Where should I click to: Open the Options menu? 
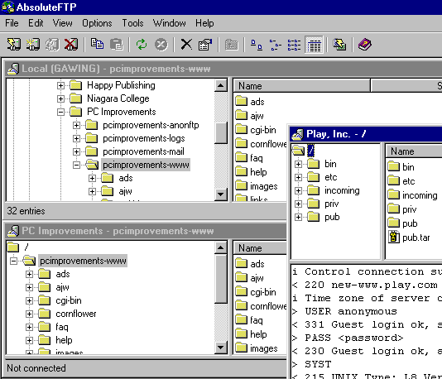tap(97, 23)
